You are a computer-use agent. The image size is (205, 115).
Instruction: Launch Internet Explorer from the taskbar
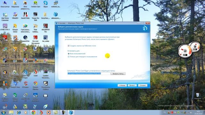tap(19, 112)
